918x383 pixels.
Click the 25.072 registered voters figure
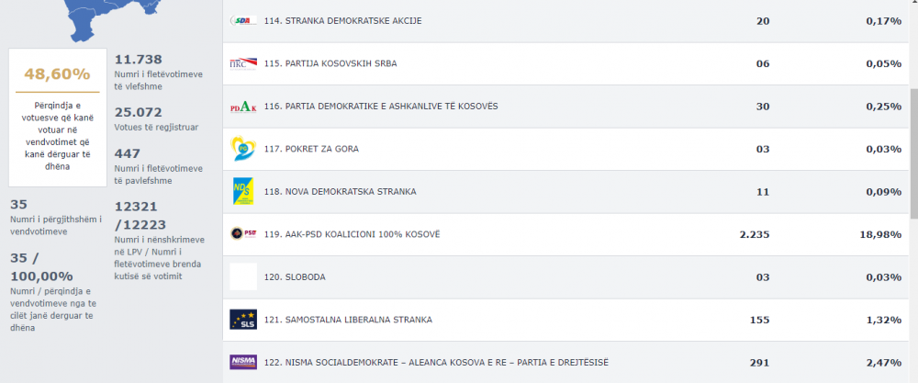[x=139, y=112]
